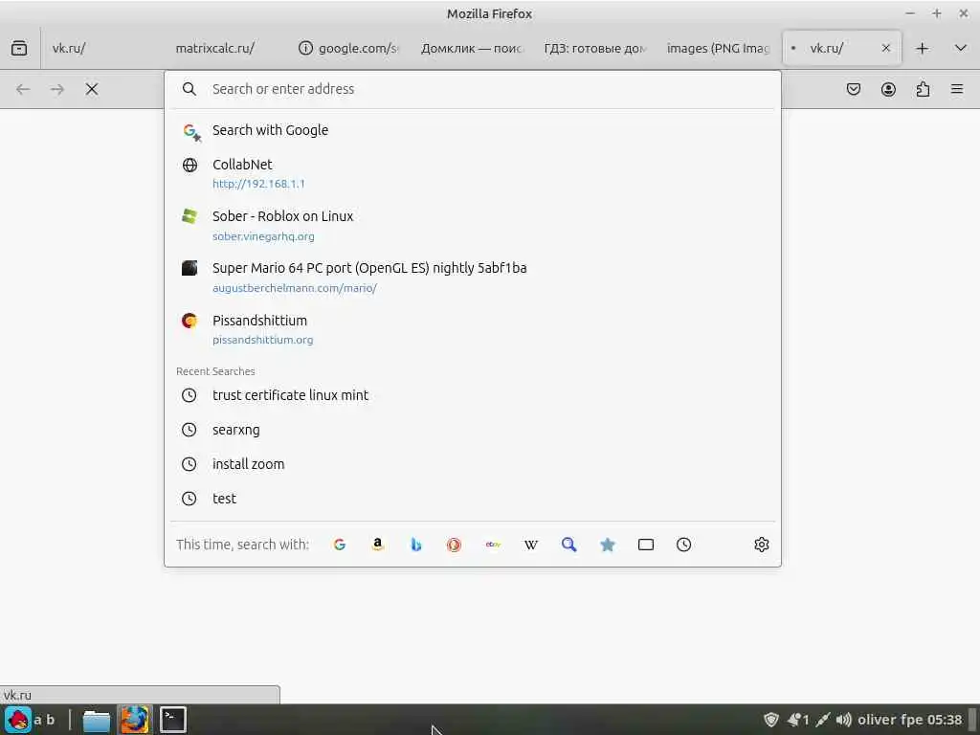Open search settings gear icon
The width and height of the screenshot is (980, 735).
click(x=761, y=545)
